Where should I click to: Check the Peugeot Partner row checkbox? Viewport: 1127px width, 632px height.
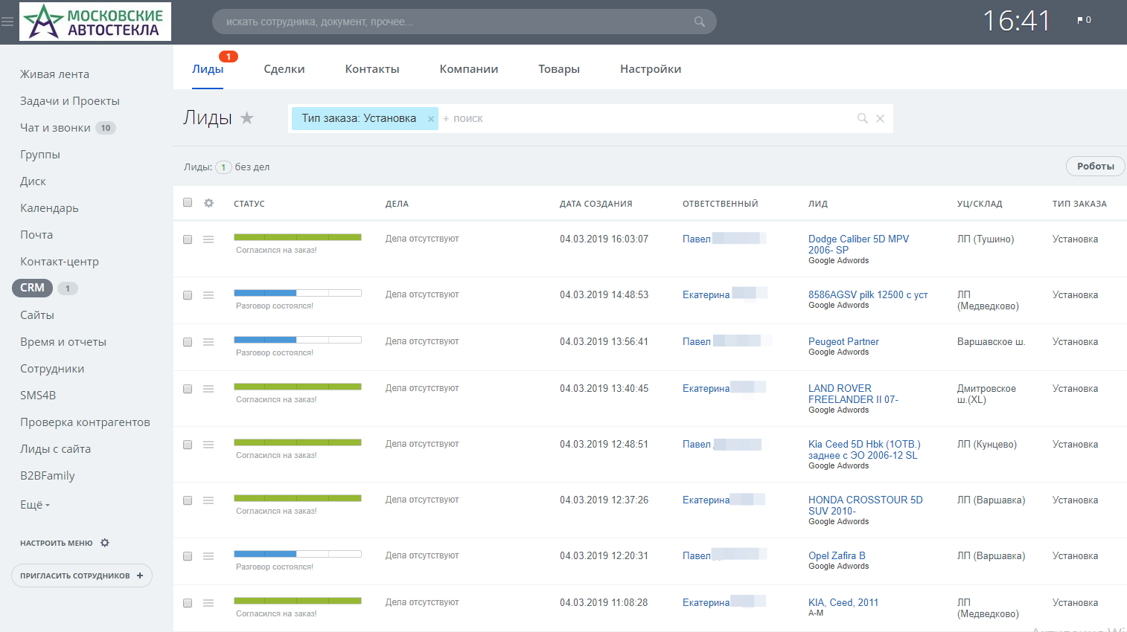[x=188, y=342]
